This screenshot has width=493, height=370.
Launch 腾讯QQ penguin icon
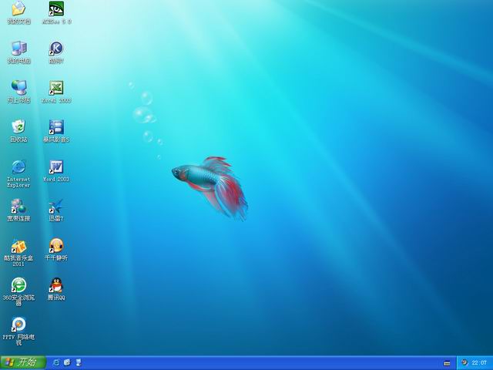[x=56, y=285]
